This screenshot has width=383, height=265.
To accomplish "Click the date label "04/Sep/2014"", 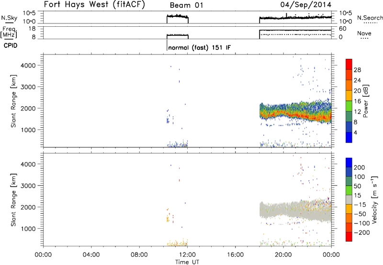I will tap(306, 5).
